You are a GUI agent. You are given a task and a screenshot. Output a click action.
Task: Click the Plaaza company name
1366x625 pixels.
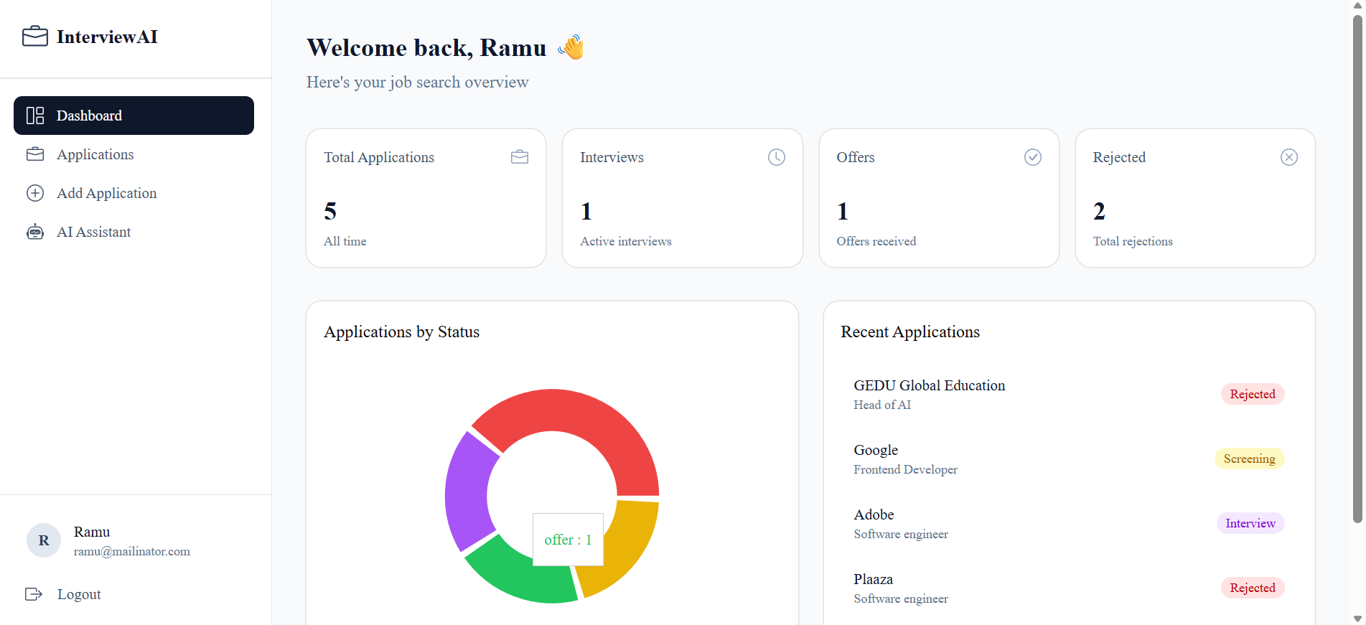pos(874,579)
